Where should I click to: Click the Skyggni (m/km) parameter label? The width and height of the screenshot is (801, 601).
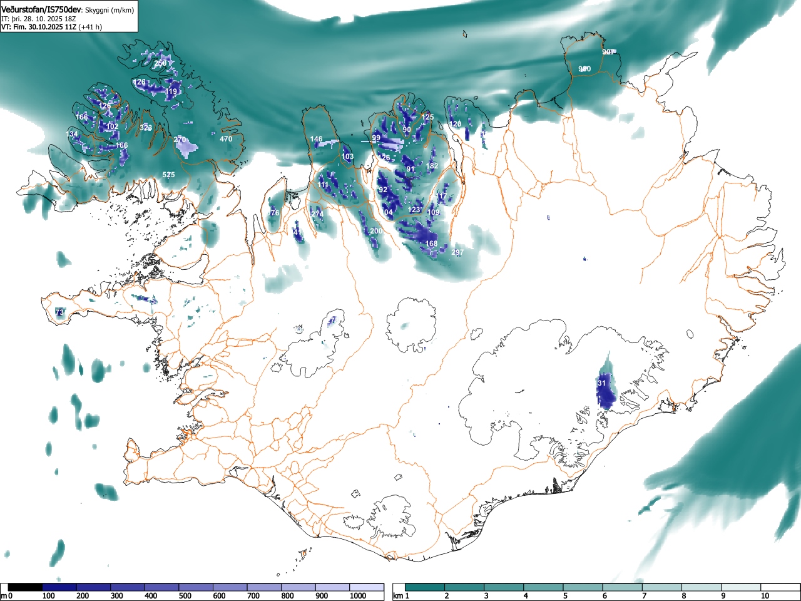(x=109, y=10)
